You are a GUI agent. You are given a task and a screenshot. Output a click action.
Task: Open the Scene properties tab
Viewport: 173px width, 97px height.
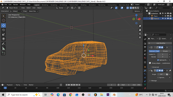[145, 54]
